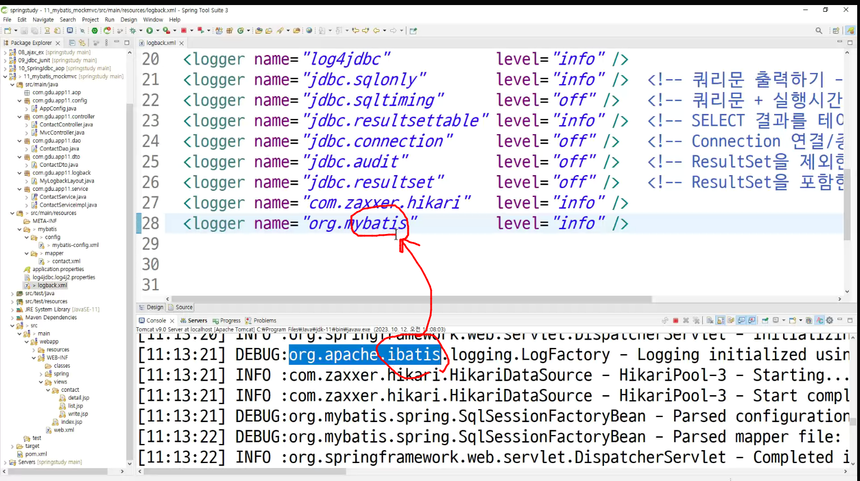Open the File menu
860x481 pixels.
click(7, 20)
